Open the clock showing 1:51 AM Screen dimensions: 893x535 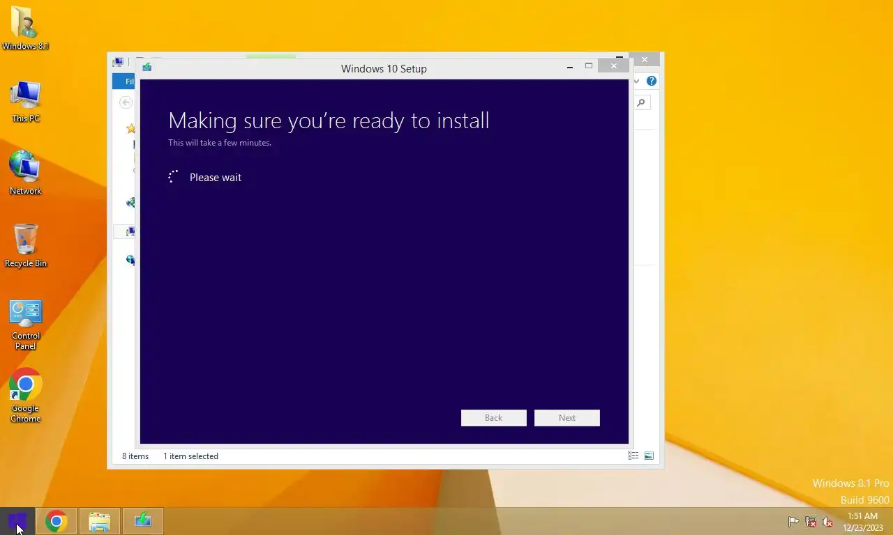[862, 522]
